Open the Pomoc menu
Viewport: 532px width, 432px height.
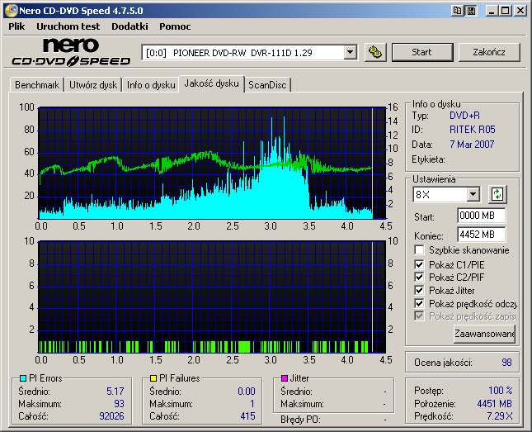175,26
